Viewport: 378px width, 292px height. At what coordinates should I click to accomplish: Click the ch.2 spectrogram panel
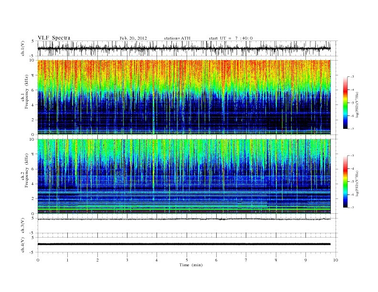point(184,176)
